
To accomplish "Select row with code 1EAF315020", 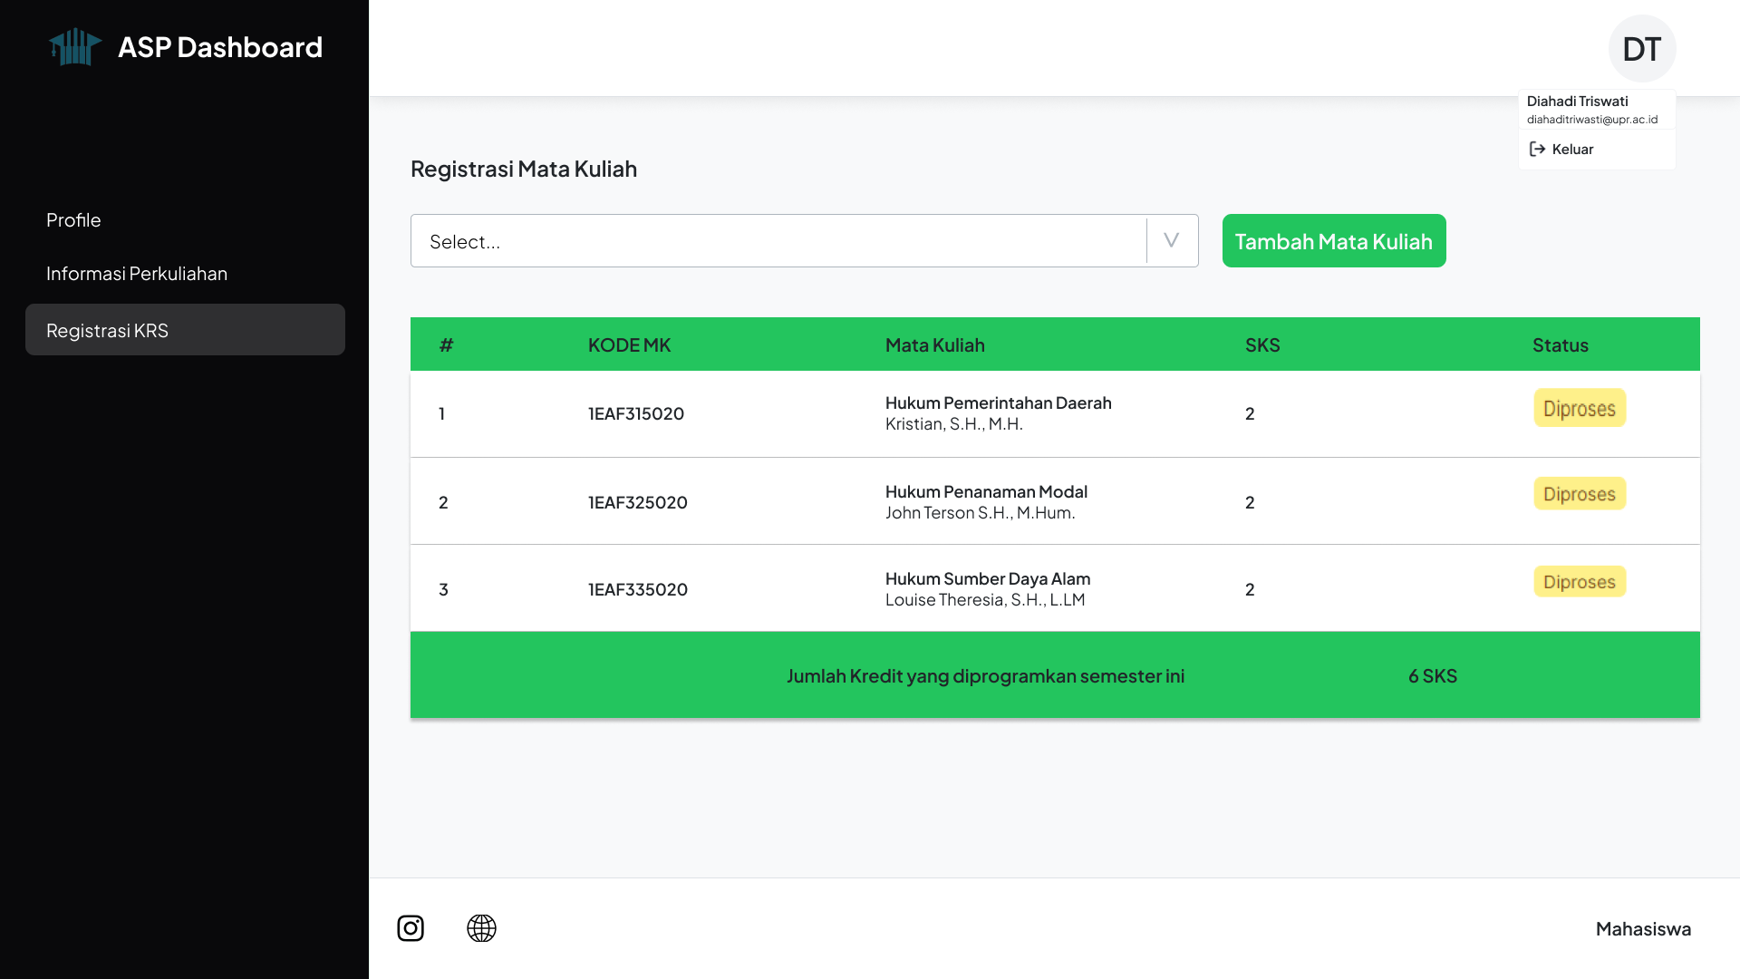I will pyautogui.click(x=636, y=414).
